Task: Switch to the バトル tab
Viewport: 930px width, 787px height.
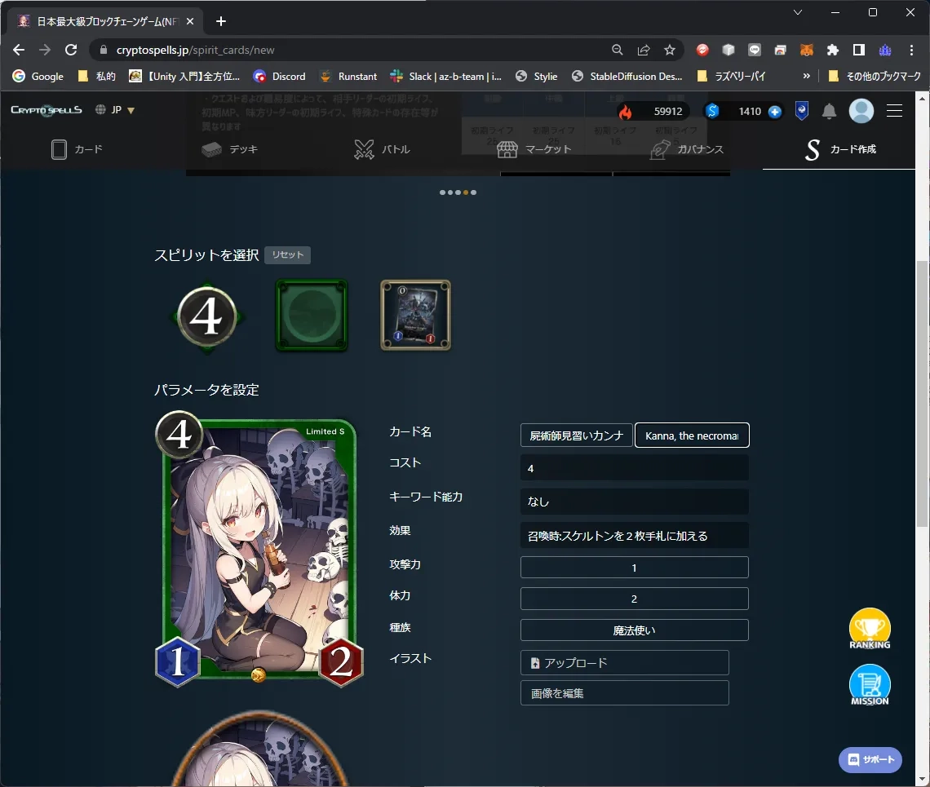Action: (x=382, y=149)
